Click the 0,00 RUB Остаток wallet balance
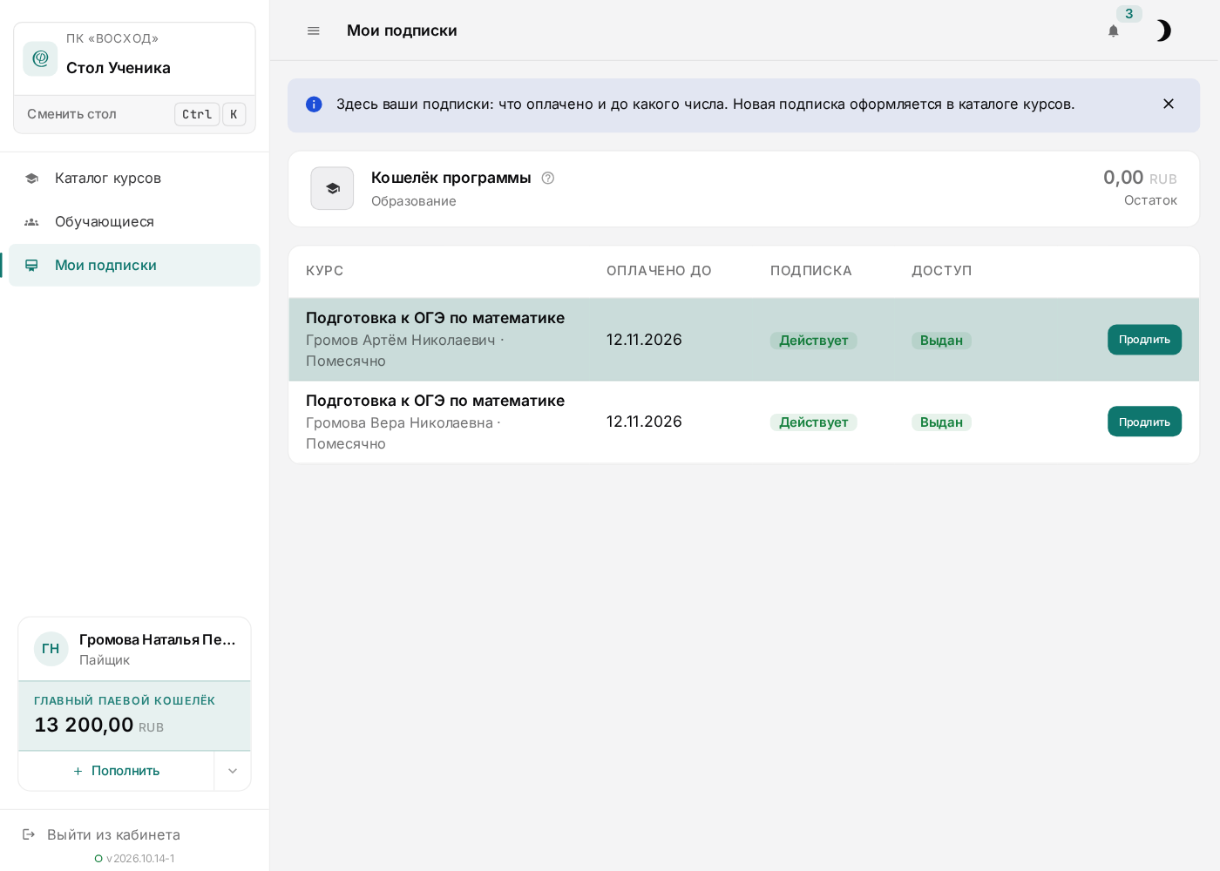This screenshot has width=1220, height=871. (x=1140, y=187)
